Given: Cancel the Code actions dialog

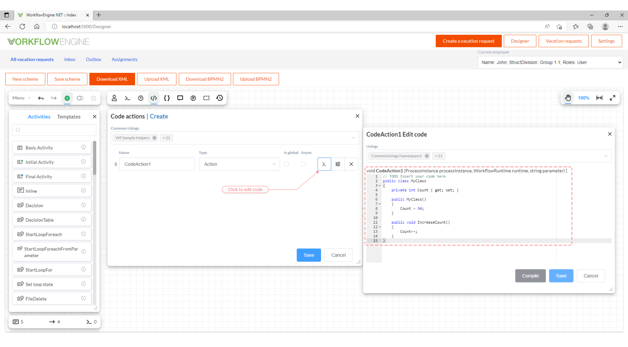Looking at the screenshot, I should click(338, 255).
